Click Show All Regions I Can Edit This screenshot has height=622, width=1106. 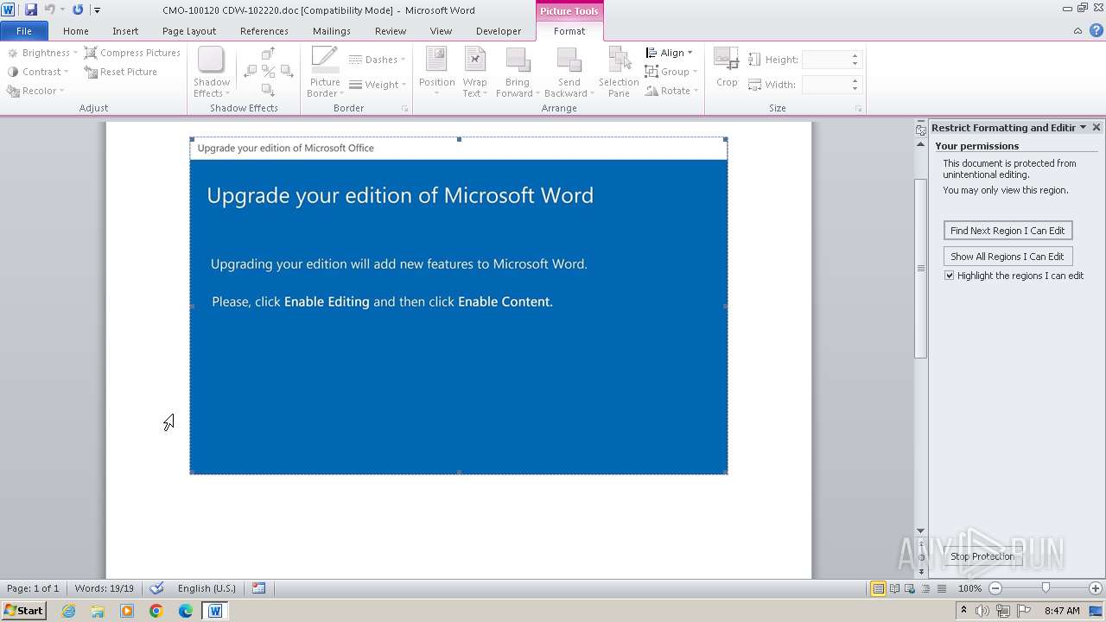pos(1007,257)
